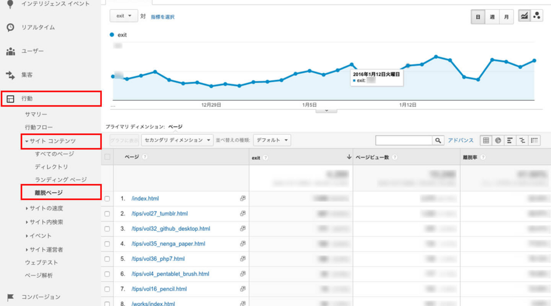Open vol36_php7.html external link icon
This screenshot has width=551, height=306.
243,259
